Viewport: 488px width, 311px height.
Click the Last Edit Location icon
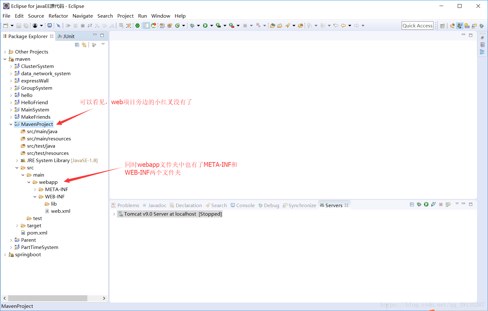point(336,25)
